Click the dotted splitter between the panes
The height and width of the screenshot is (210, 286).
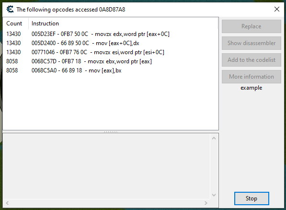(x=111, y=132)
